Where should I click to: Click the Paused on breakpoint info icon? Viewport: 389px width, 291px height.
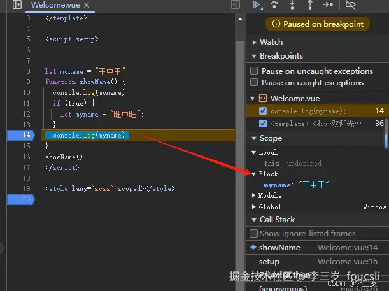(x=276, y=24)
